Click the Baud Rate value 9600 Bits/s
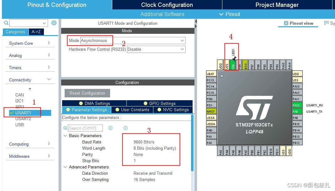 coord(144,142)
